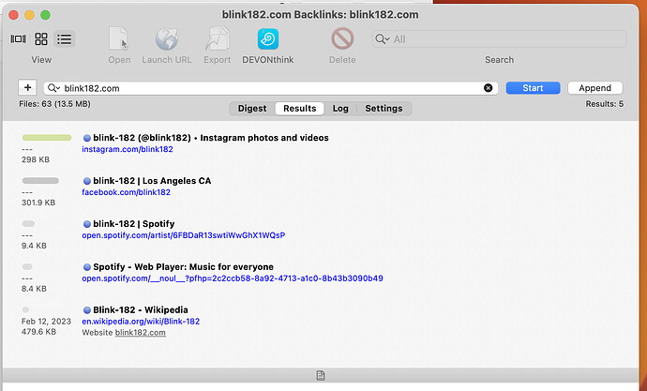
Task: Click the underlined blink182.com website text
Action: pyautogui.click(x=141, y=333)
